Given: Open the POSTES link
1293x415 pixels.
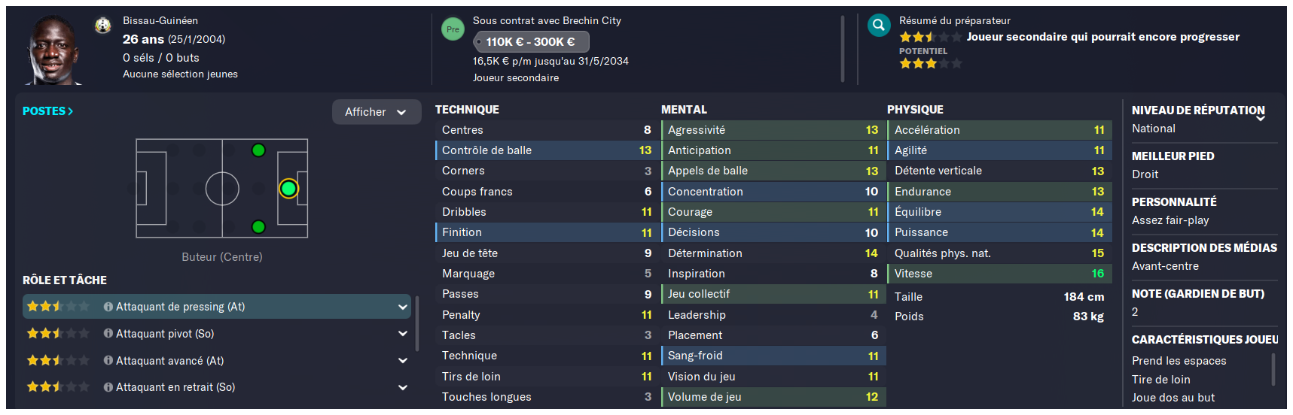Looking at the screenshot, I should [x=47, y=111].
